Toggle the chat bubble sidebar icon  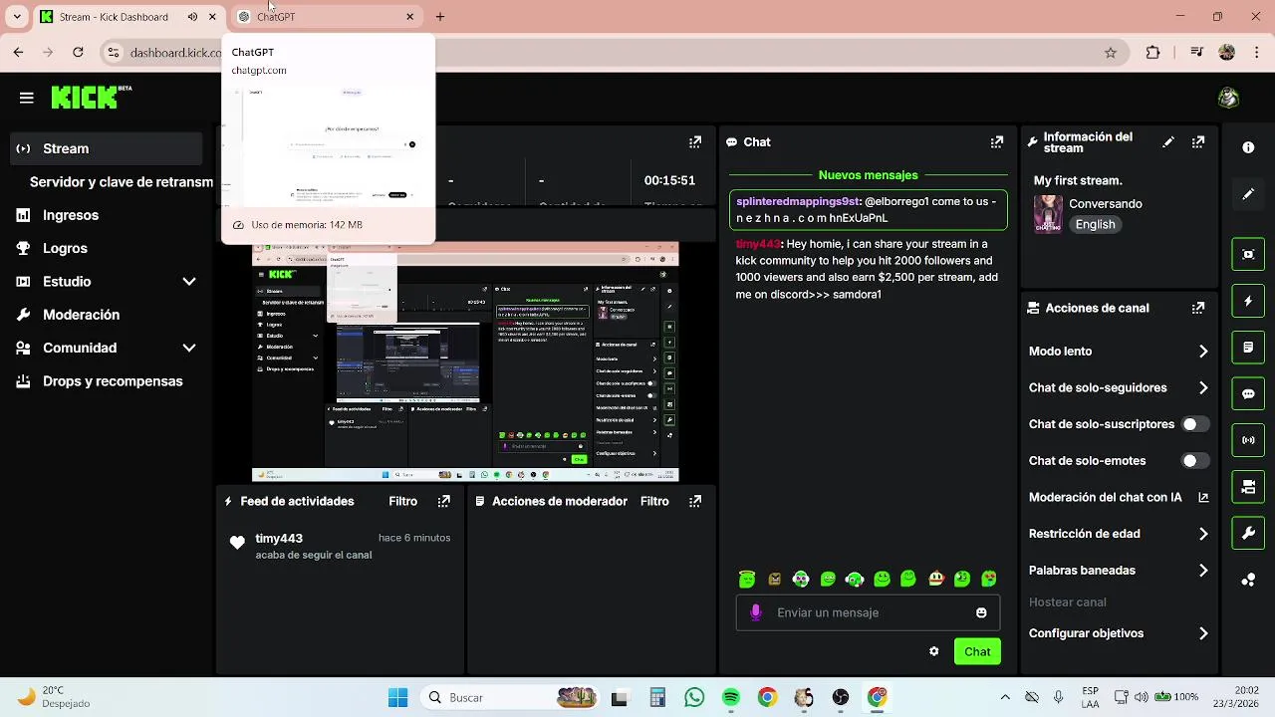(x=1248, y=393)
